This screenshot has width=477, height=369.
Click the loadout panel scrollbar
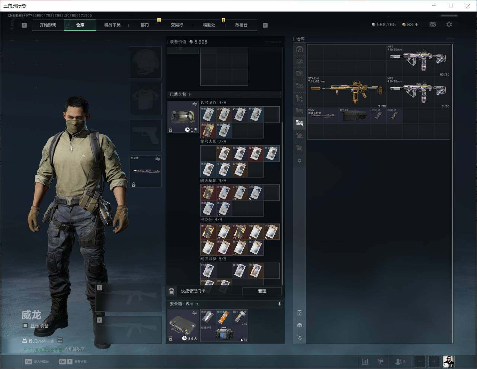point(283,204)
